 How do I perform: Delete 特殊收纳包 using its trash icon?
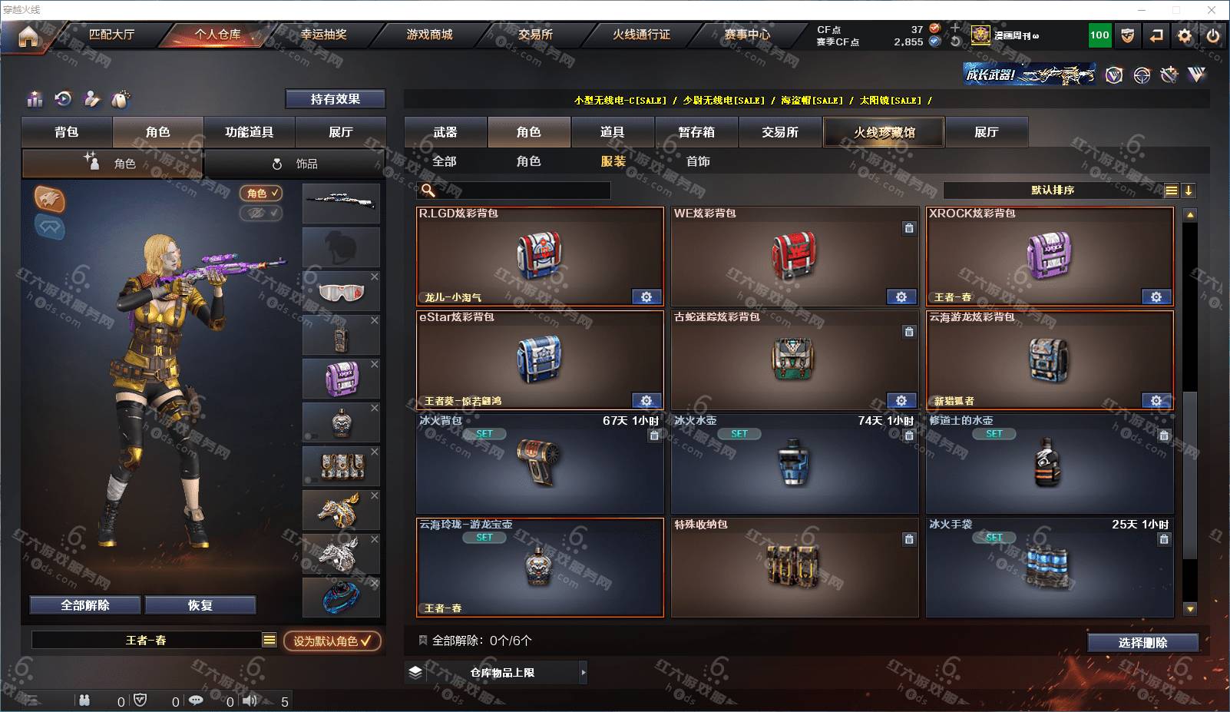point(909,539)
